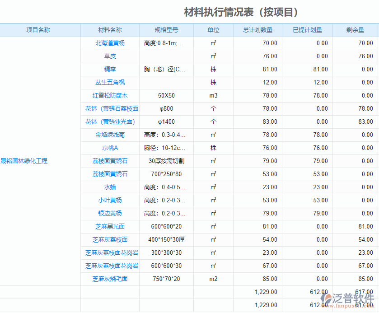Click the 银边黄杨 material link

(110, 214)
